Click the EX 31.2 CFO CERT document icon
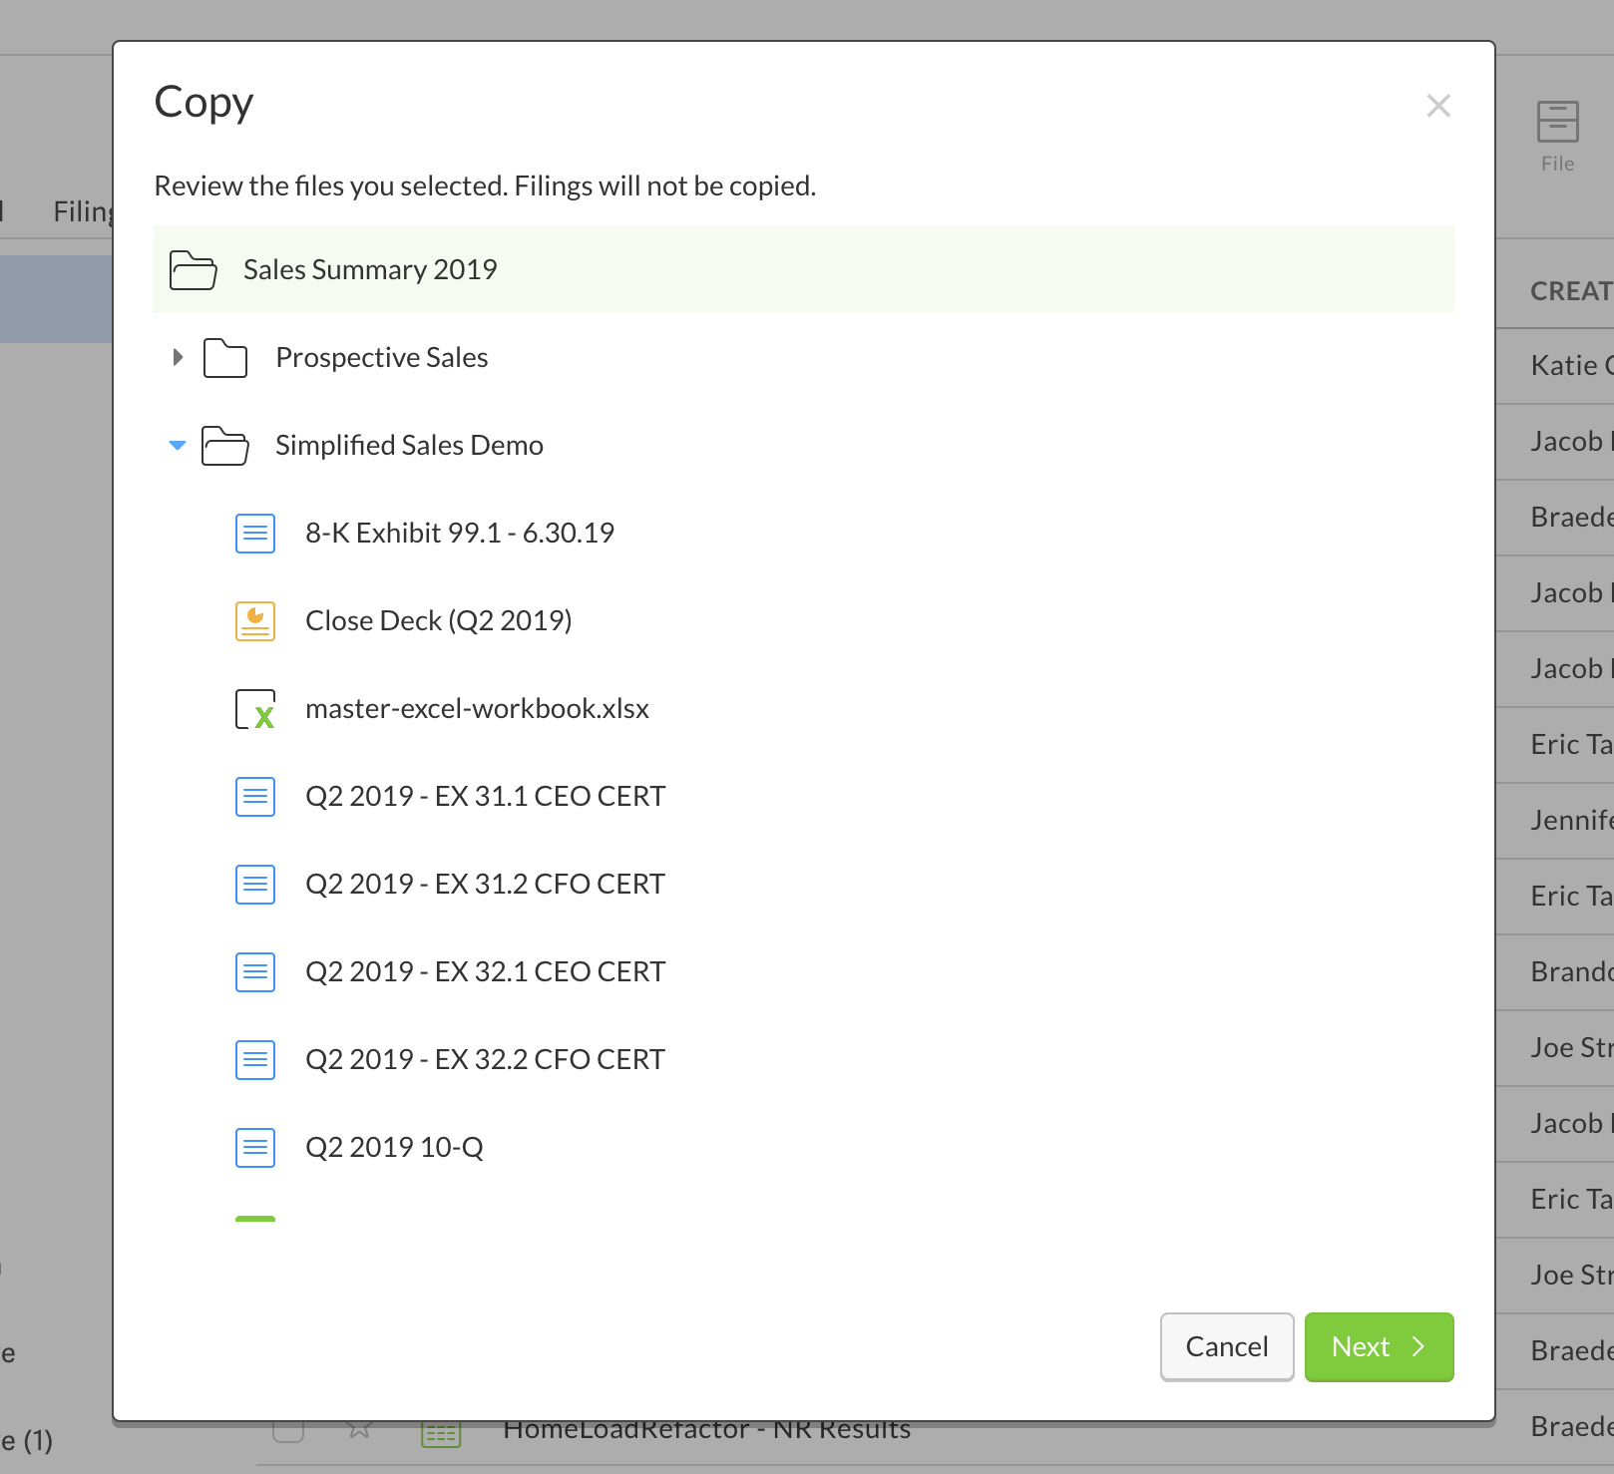The image size is (1614, 1474). tap(255, 885)
